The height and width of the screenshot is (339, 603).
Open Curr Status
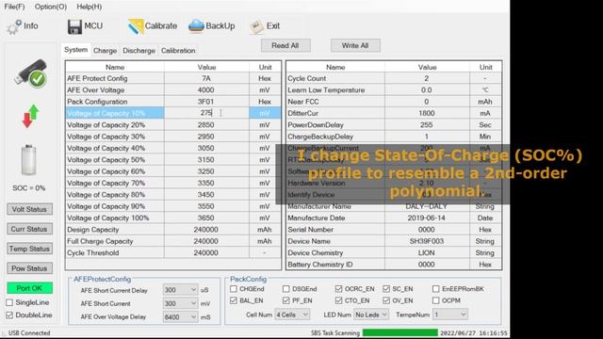(29, 229)
